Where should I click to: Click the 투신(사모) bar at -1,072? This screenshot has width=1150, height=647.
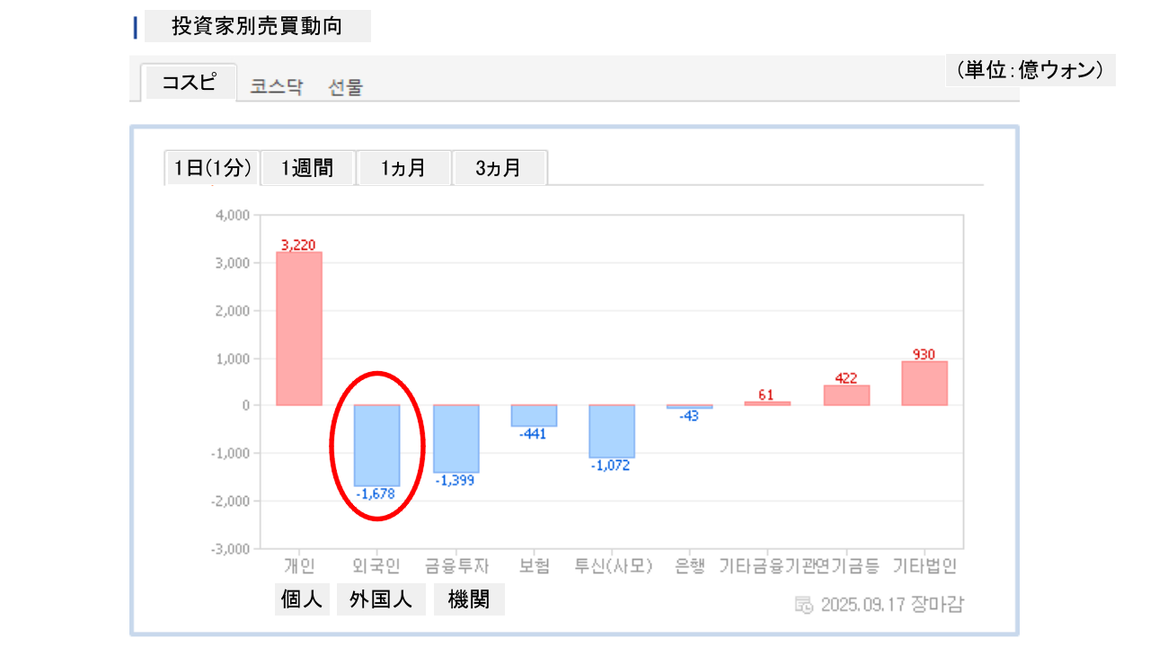click(x=612, y=431)
